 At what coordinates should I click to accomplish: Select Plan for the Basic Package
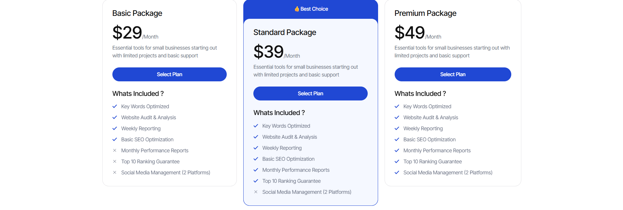click(x=169, y=74)
